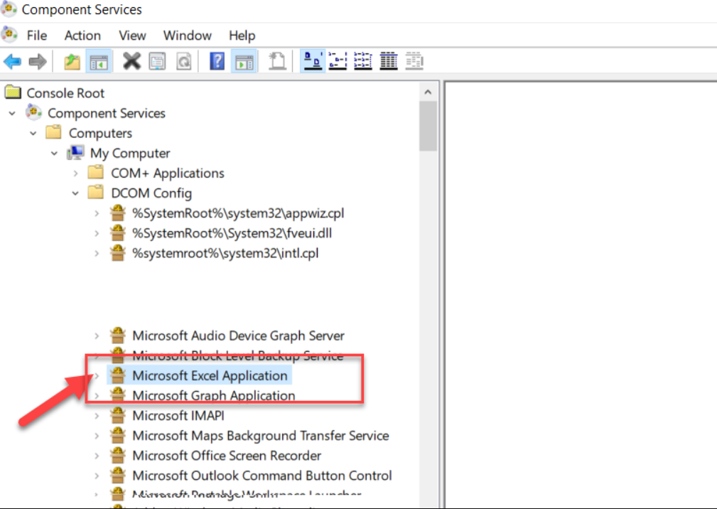This screenshot has width=717, height=509.
Task: Click Microsoft Audio Device Graph Server icon
Action: 118,336
